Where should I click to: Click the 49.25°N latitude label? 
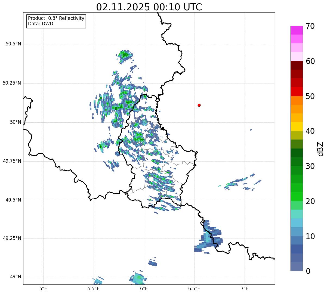pos(12,238)
